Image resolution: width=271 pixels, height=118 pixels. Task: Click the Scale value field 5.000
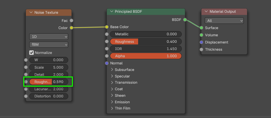click(x=49, y=67)
